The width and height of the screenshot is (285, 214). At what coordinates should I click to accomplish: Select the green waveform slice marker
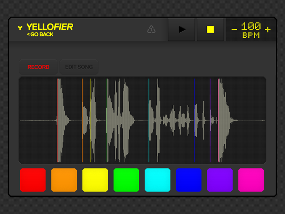tap(107, 120)
